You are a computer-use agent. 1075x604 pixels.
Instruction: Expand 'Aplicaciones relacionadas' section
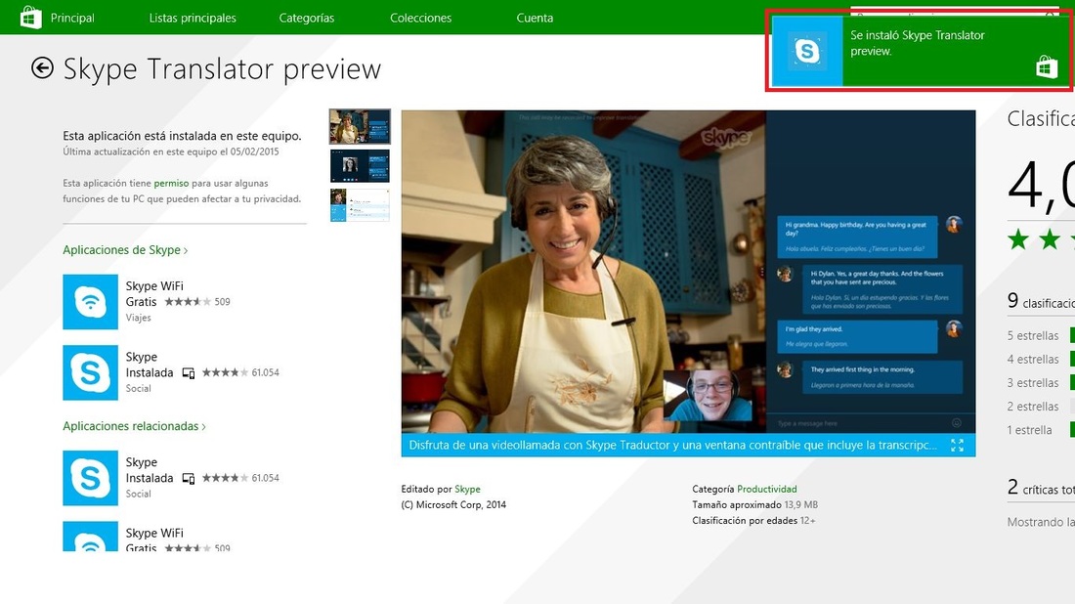coord(134,426)
